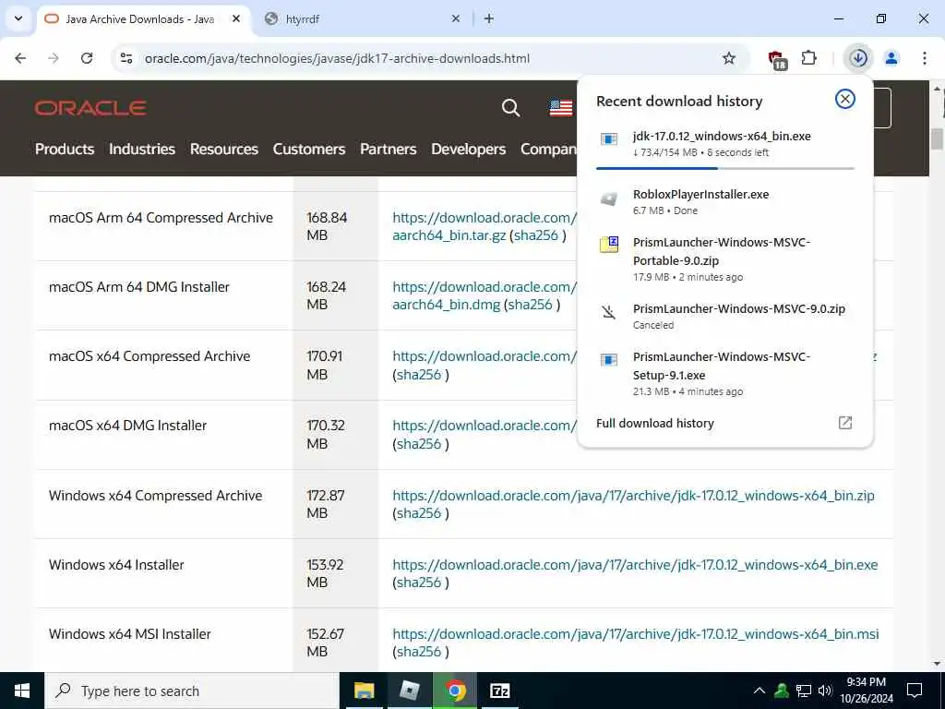Download Windows x64 Compressed Archive zip link
The image size is (945, 709).
[x=633, y=496]
